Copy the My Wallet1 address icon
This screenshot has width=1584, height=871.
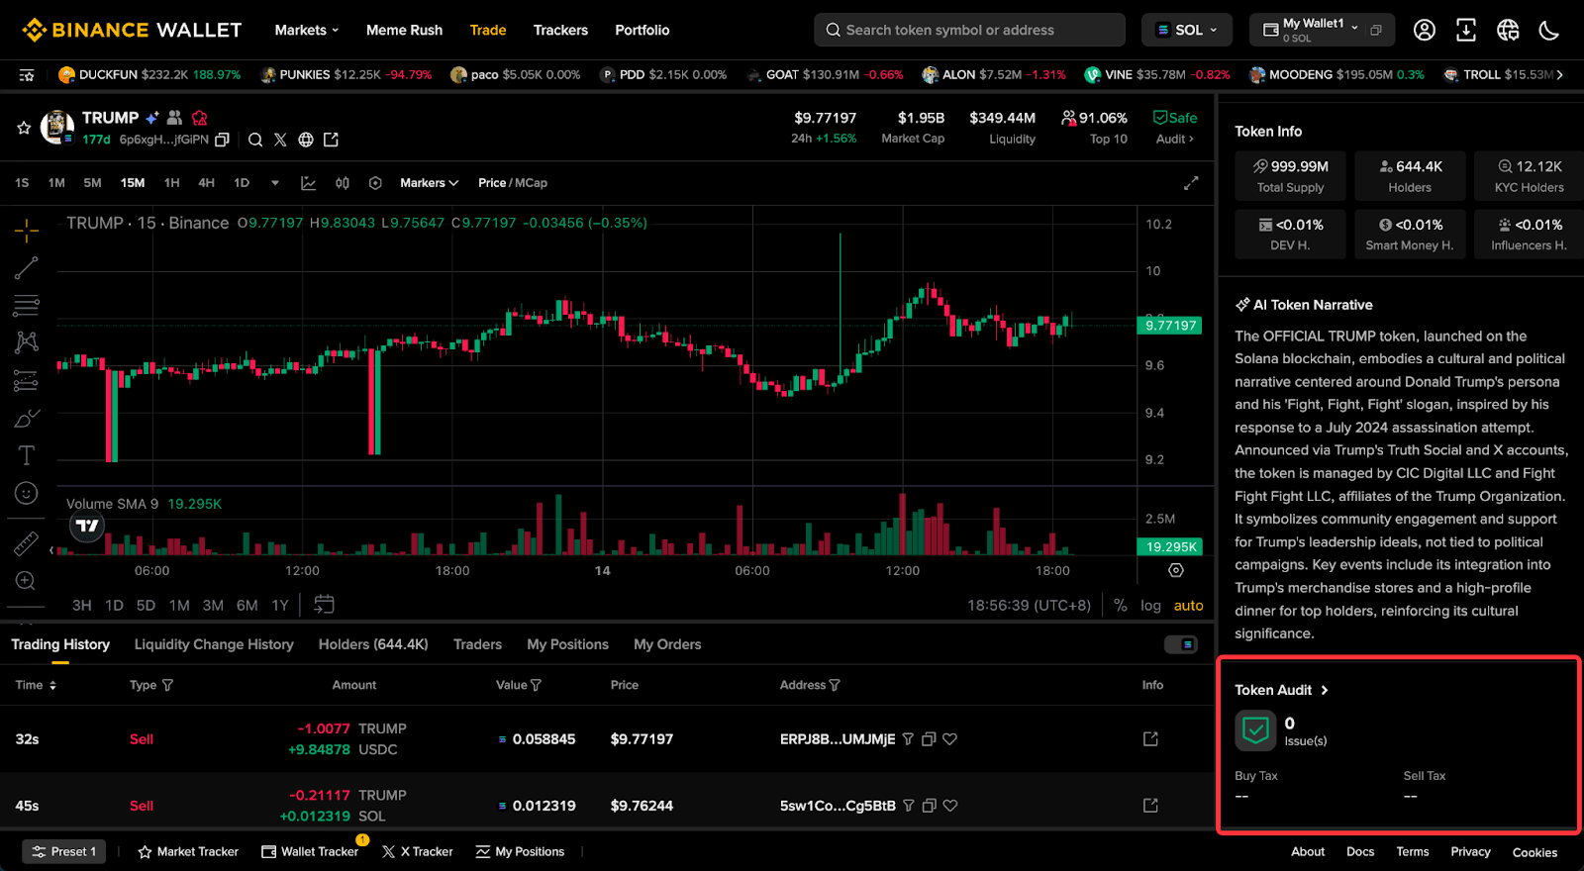coord(1376,31)
